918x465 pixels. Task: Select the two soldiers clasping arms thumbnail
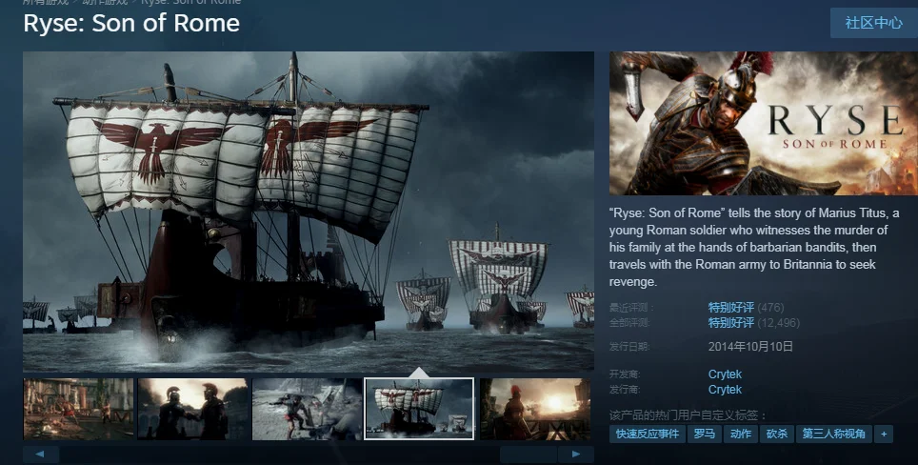pyautogui.click(x=193, y=409)
